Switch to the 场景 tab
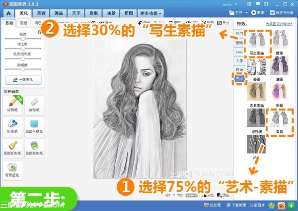Screen dimensions: 298x211 111,13
